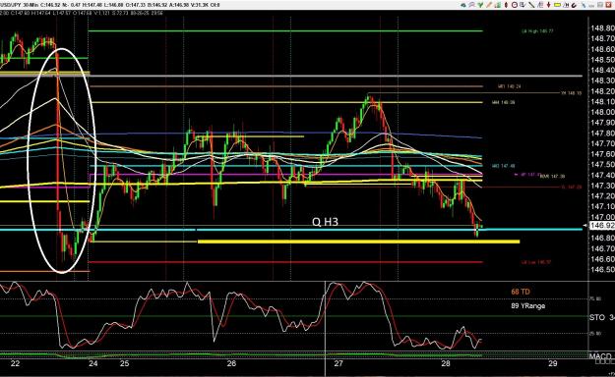Screen dimensions: 615x377
Task: Click the 148.80 price axis label
Action: tap(602, 28)
